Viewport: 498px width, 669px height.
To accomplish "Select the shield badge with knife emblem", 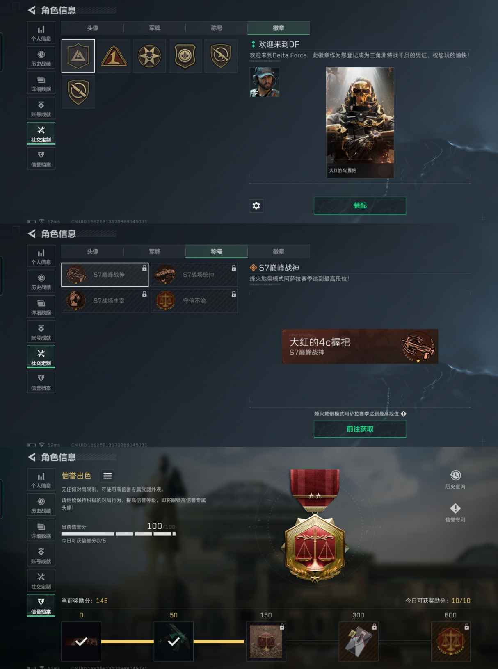I will tap(78, 91).
